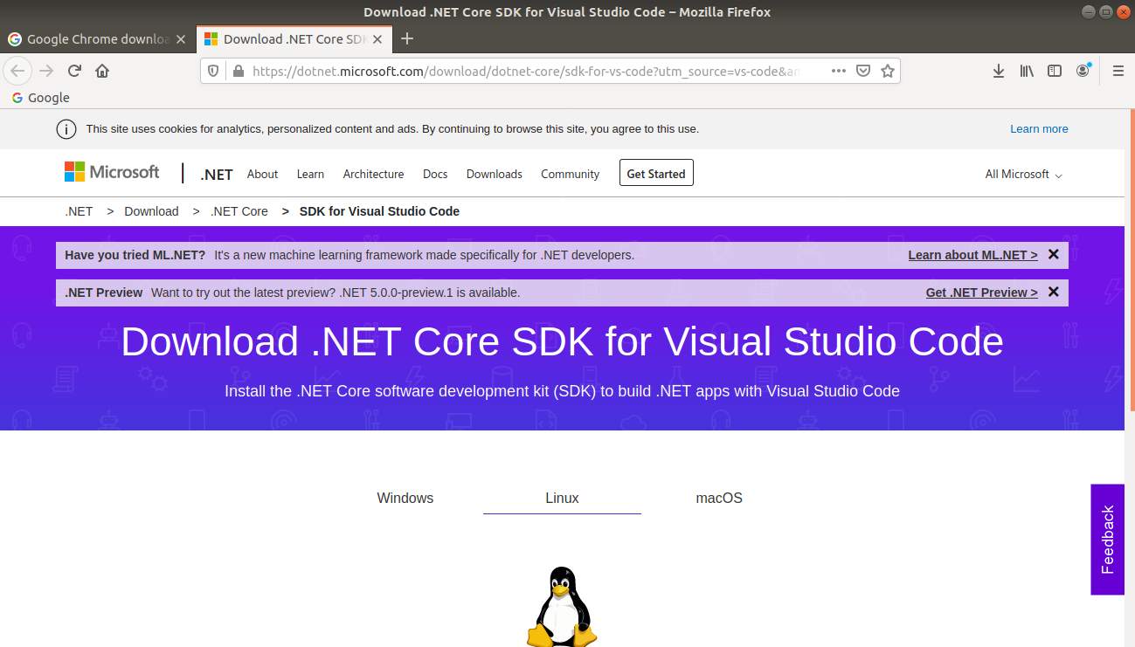The image size is (1135, 647).
Task: Close the Download .NET Core SDK tab
Action: [x=377, y=39]
